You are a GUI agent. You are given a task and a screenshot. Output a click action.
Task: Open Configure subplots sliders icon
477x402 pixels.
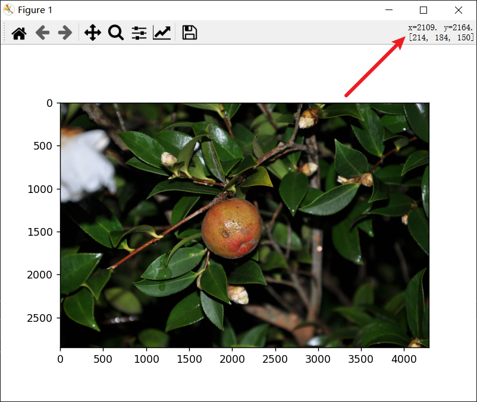point(139,33)
